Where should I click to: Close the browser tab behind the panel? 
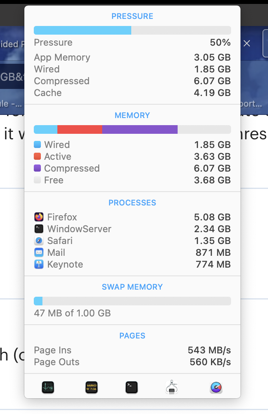tap(247, 43)
